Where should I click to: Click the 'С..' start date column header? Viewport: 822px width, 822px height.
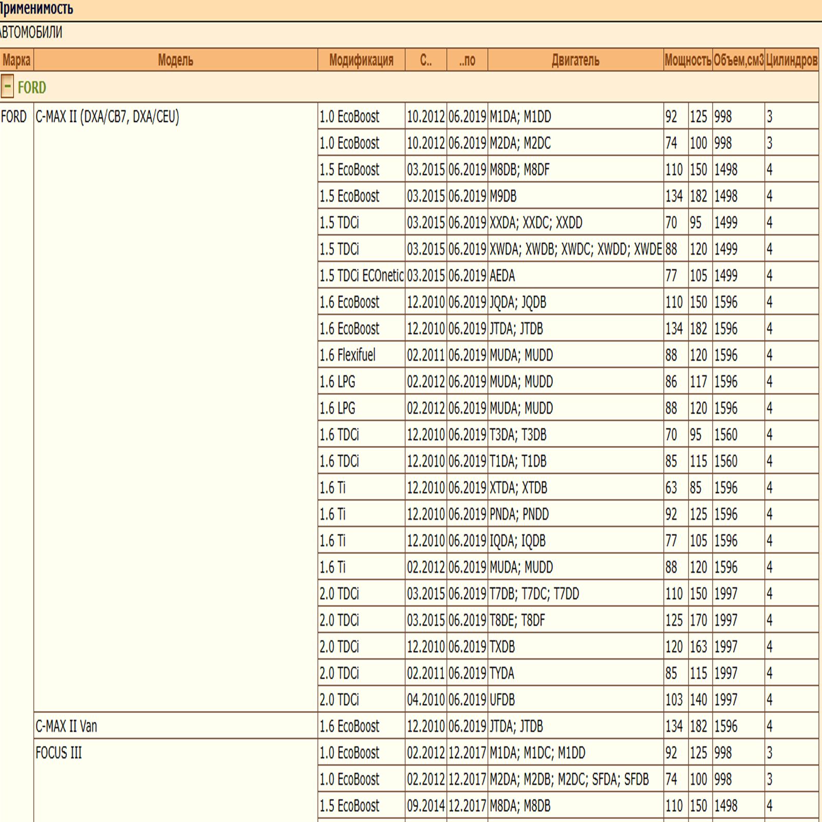[425, 60]
